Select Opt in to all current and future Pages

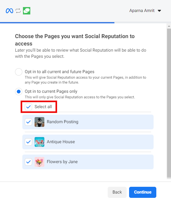[19, 72]
